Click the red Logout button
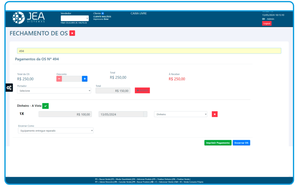The height and width of the screenshot is (188, 300). coord(267,23)
